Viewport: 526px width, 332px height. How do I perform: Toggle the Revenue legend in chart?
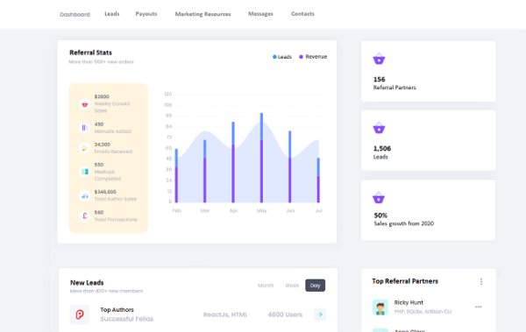313,57
